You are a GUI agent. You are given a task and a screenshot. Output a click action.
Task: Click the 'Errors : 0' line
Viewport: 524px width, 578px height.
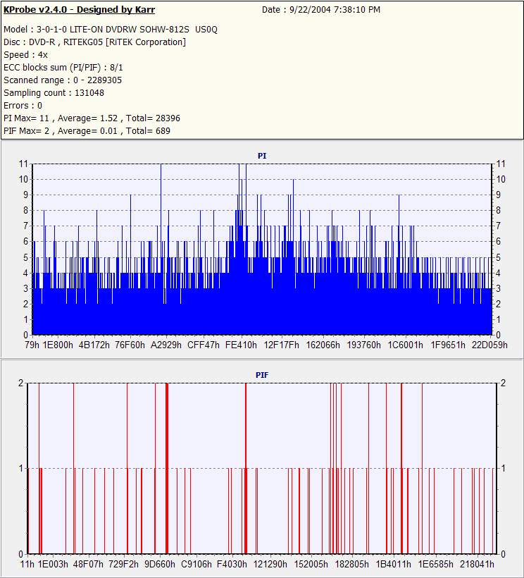pyautogui.click(x=23, y=106)
